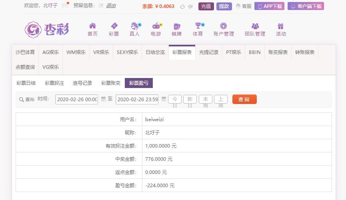The width and height of the screenshot is (346, 200).
Task: Open calendar picker for end time
Action: point(163,99)
